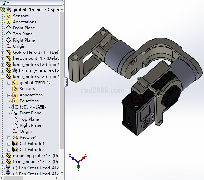This screenshot has height=180, width=204.
Task: Click the tree panel's scroll-up arrow
Action: [62, 9]
